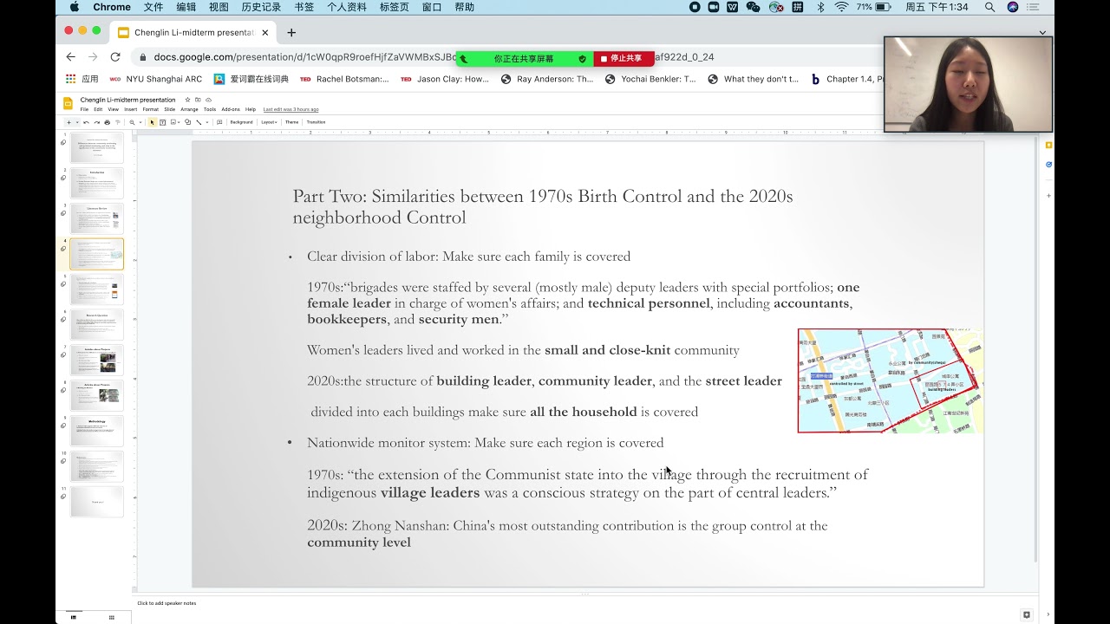The height and width of the screenshot is (624, 1110).
Task: Click the 'Last edit was 3 hours ago' link
Action: (x=291, y=109)
